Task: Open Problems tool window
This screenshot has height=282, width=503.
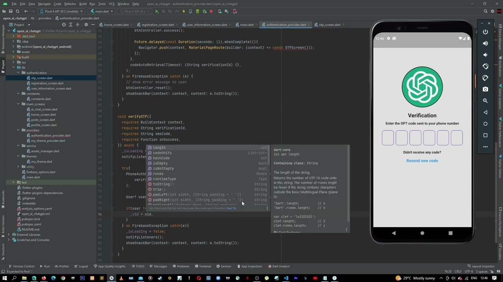Action: (x=180, y=266)
